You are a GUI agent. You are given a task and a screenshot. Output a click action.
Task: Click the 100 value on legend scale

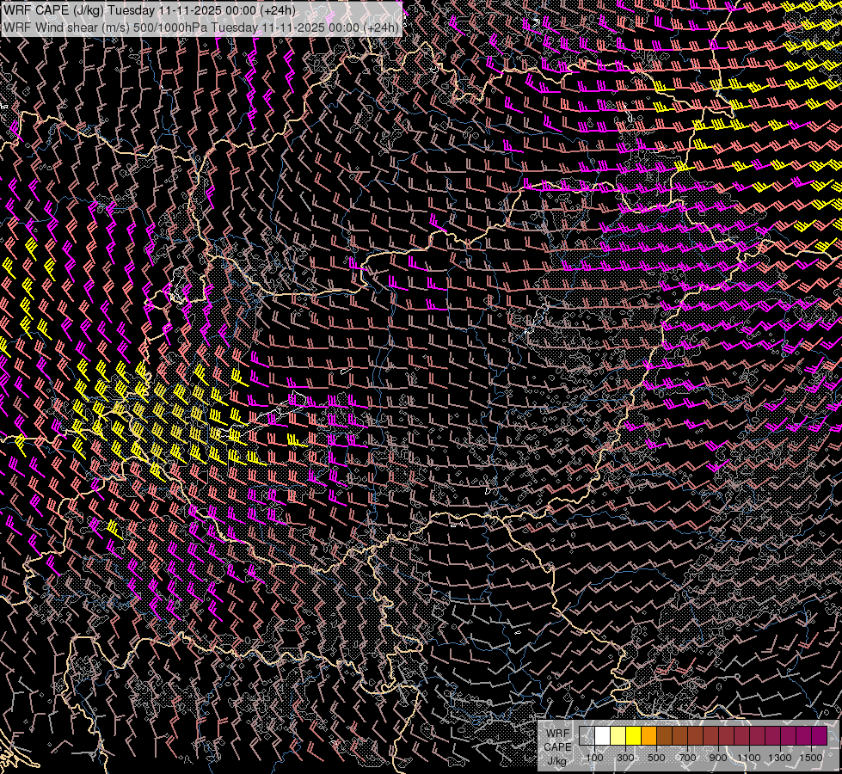tap(594, 758)
